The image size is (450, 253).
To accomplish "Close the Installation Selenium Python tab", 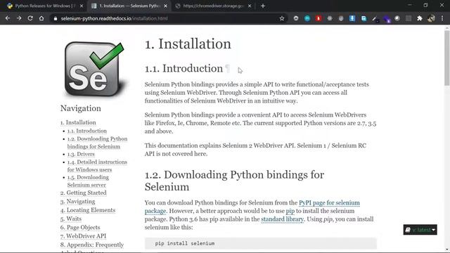I will [166, 6].
